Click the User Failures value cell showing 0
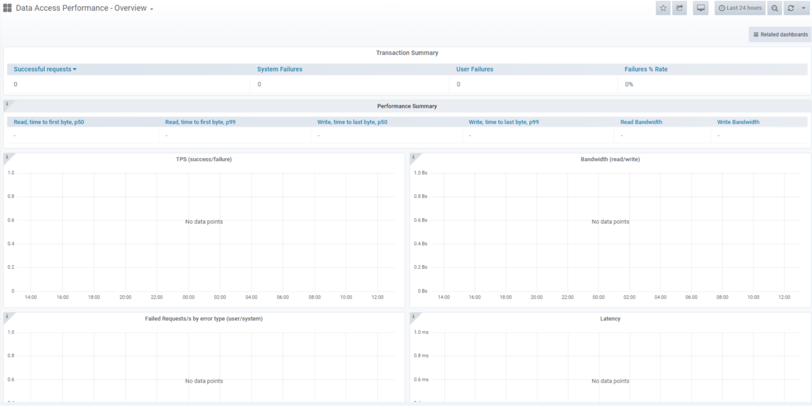Image resolution: width=812 pixels, height=408 pixels. click(x=458, y=84)
